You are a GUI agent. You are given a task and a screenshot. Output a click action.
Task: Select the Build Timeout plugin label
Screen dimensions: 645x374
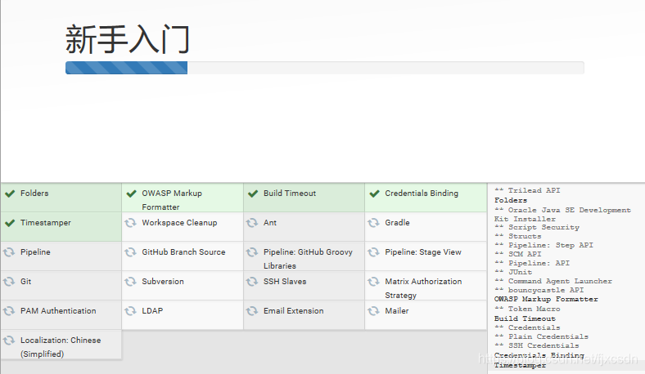click(x=290, y=194)
